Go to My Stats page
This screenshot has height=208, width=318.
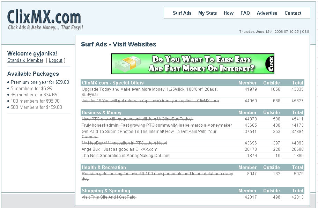[207, 13]
